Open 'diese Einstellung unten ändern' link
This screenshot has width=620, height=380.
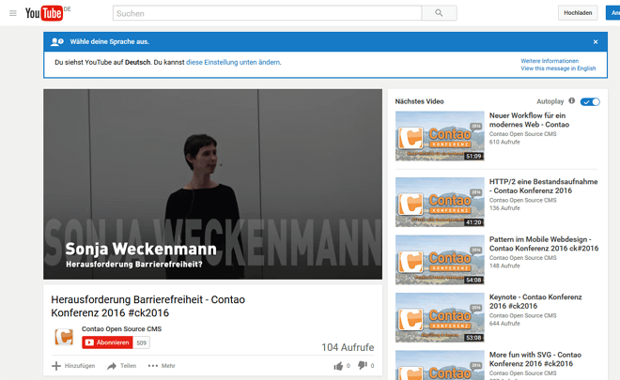click(x=233, y=63)
